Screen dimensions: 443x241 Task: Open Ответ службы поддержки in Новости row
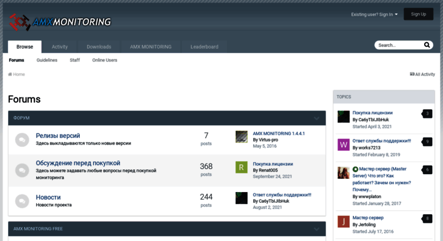pos(282,195)
